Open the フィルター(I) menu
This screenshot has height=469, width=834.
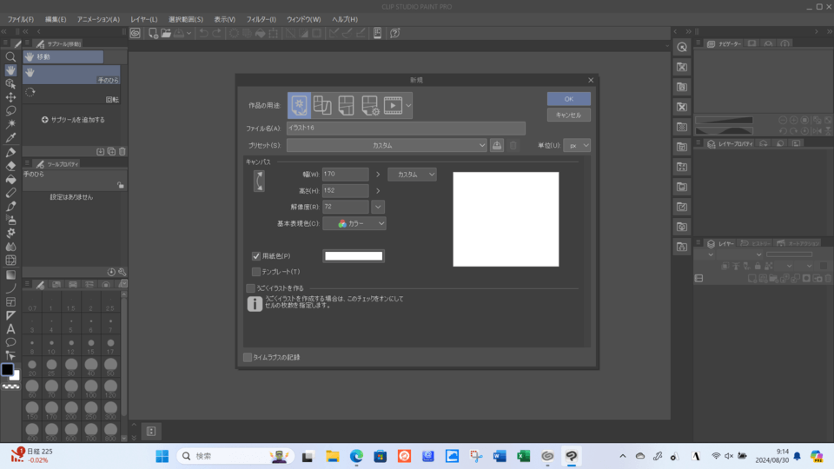click(261, 19)
